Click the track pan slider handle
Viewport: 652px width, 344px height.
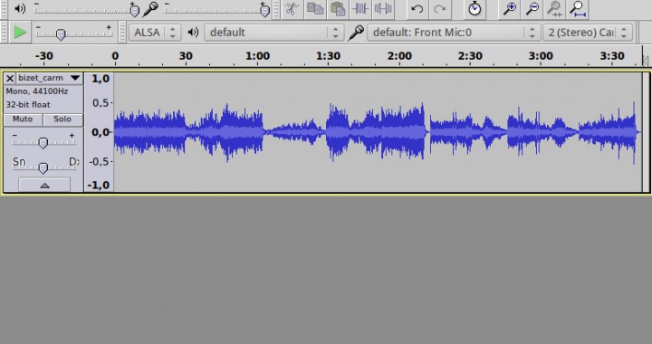click(x=43, y=168)
